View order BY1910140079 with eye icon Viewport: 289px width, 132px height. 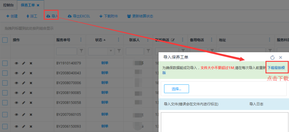pyautogui.click(x=16, y=63)
